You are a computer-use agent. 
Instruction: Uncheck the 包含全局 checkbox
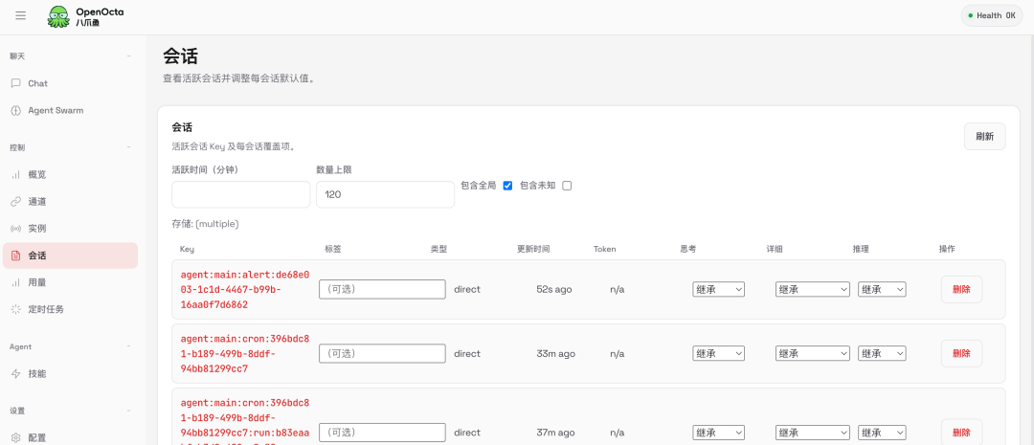coord(507,186)
